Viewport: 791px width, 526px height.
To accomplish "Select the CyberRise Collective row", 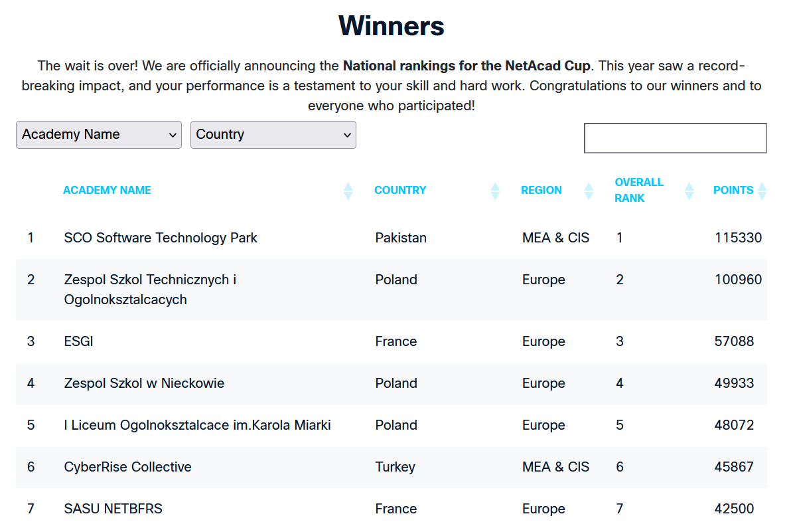I will [128, 467].
